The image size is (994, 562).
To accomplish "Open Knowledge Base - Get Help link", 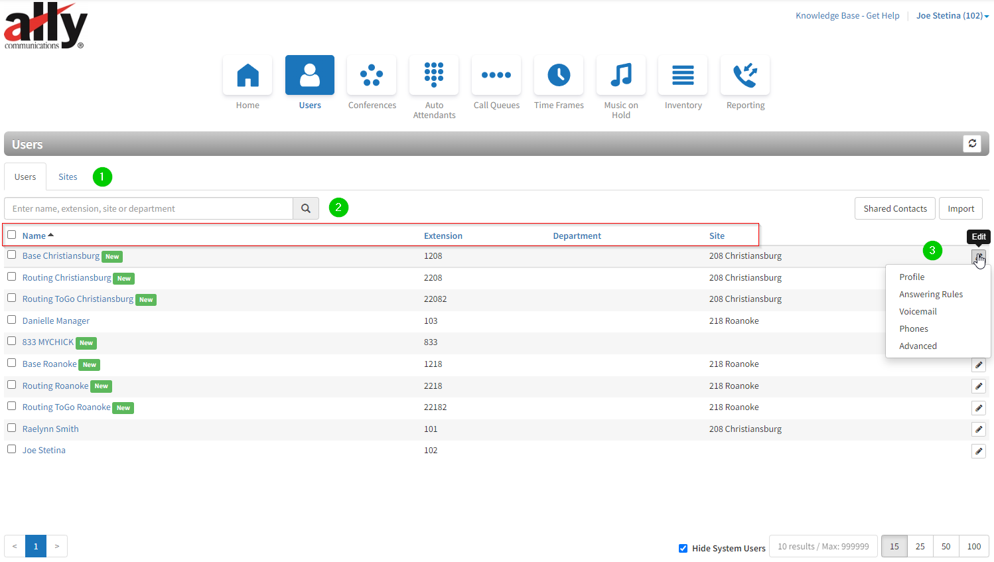I will [847, 16].
